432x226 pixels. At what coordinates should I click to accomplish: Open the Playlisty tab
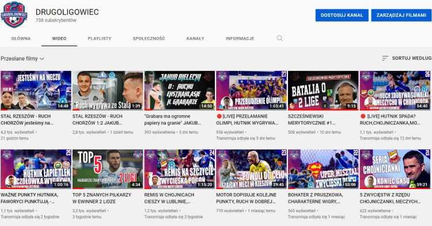[x=100, y=38]
